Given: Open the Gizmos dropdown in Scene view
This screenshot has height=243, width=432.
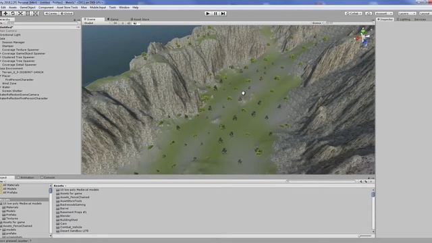Looking at the screenshot, I should tap(318, 23).
